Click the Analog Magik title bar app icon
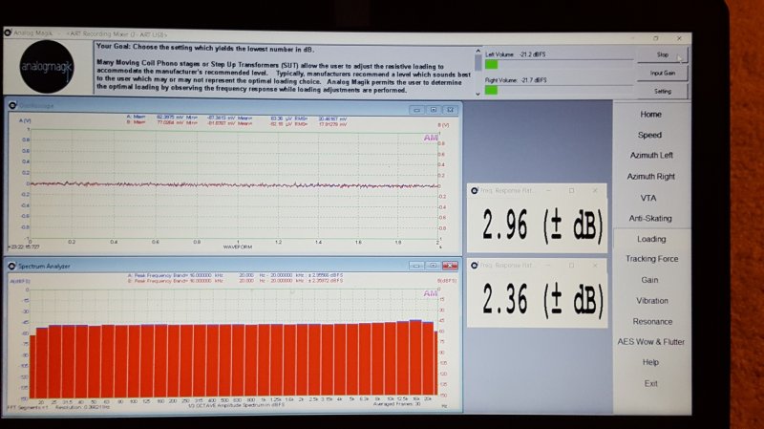The width and height of the screenshot is (764, 429). (8, 33)
